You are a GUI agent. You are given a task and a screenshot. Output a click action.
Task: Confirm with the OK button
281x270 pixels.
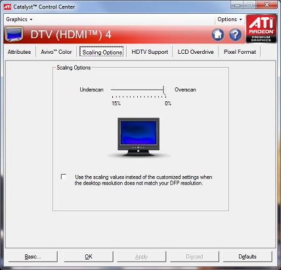point(89,257)
